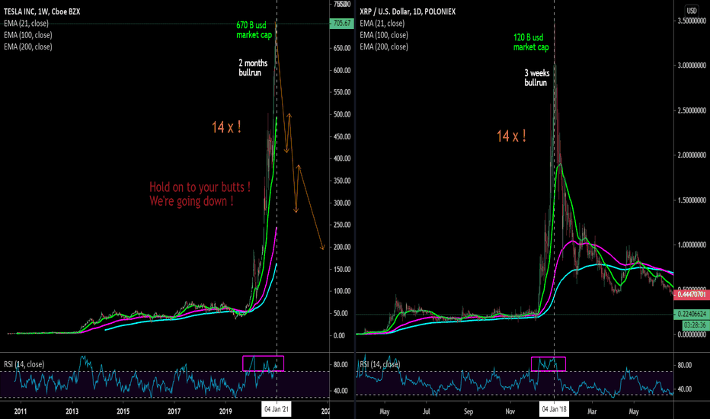Click 650.00 on the Tesla price axis
Viewport: 710px width, 419px height.
pos(342,48)
